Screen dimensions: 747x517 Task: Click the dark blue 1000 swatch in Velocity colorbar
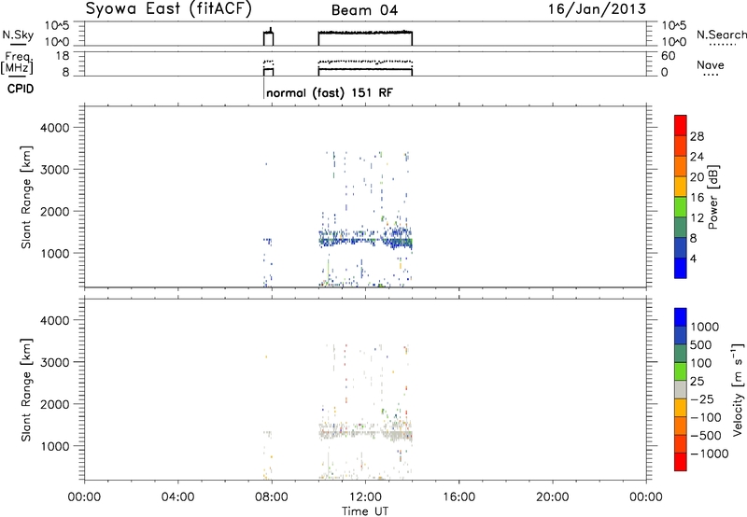coord(681,317)
